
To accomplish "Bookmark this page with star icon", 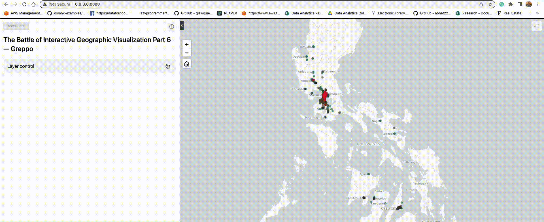I will tap(490, 4).
